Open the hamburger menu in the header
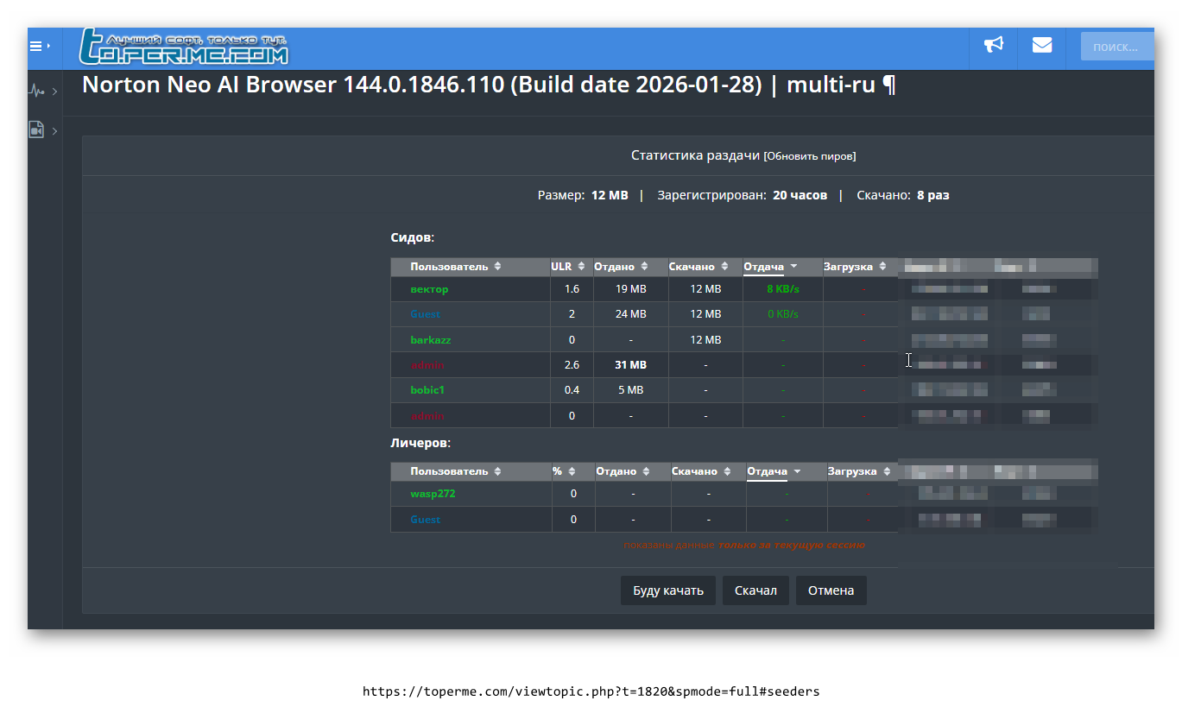Image resolution: width=1182 pixels, height=726 pixels. tap(36, 47)
